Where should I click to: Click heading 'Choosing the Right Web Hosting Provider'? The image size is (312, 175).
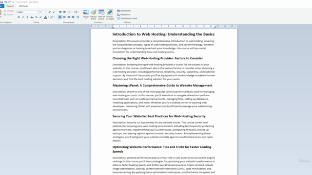pos(157,58)
